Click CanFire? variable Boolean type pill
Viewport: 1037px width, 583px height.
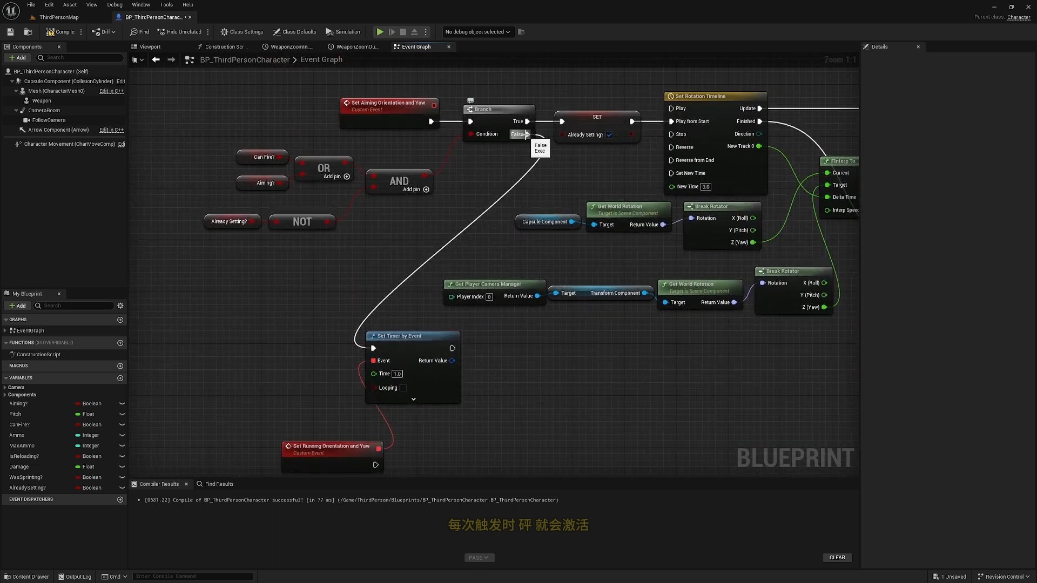pyautogui.click(x=88, y=425)
